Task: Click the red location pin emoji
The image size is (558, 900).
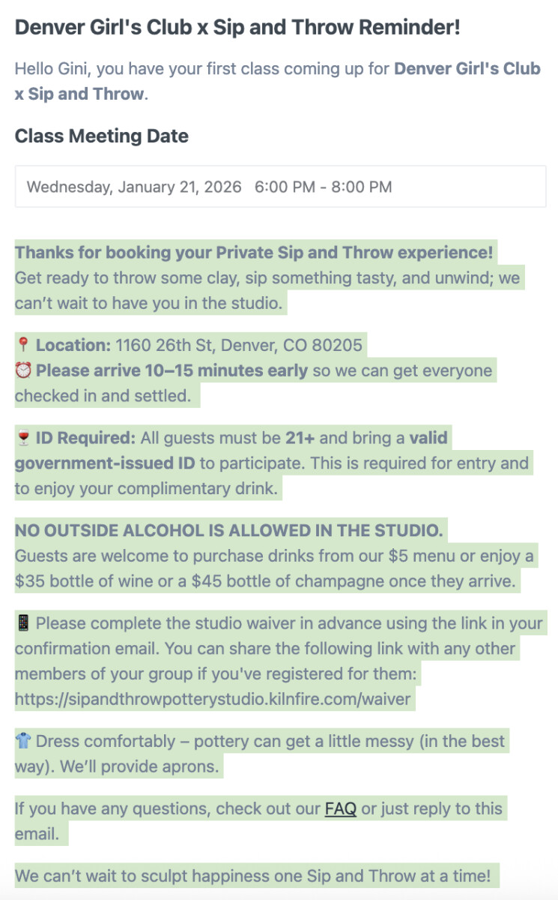Action: pyautogui.click(x=23, y=345)
